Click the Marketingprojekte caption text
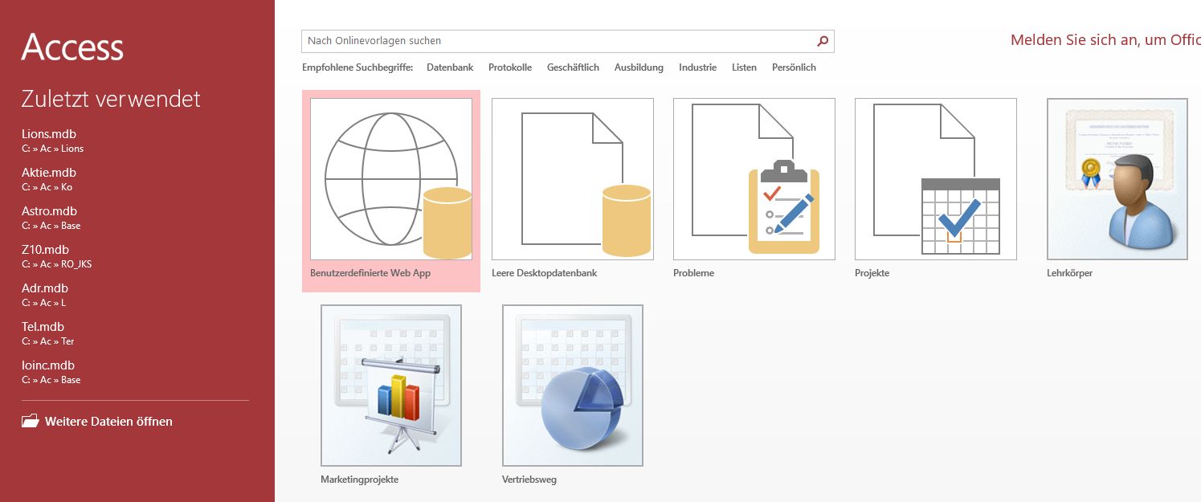This screenshot has width=1201, height=502. coord(359,480)
